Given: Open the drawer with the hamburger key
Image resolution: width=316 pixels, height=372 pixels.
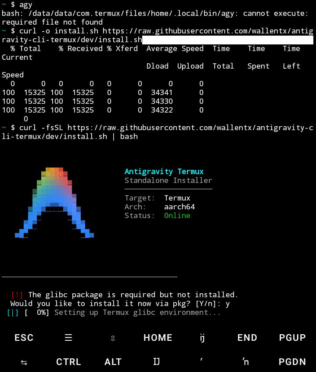Looking at the screenshot, I should [68, 337].
